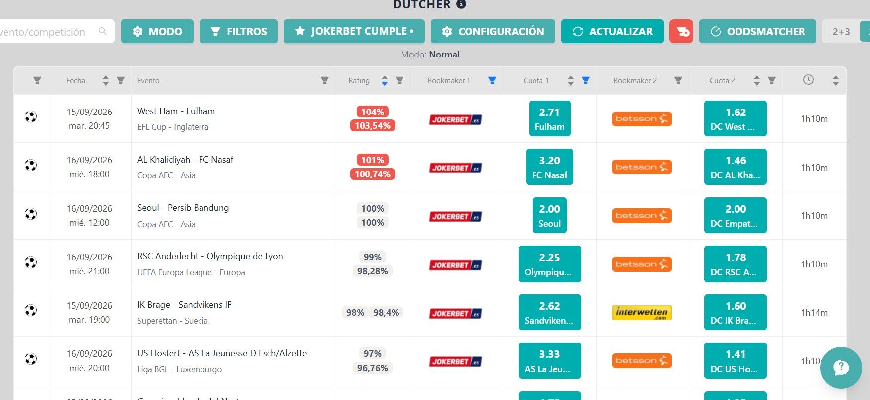Click the Bookmaker 1 blue filter icon
Image resolution: width=870 pixels, height=400 pixels.
click(x=492, y=80)
